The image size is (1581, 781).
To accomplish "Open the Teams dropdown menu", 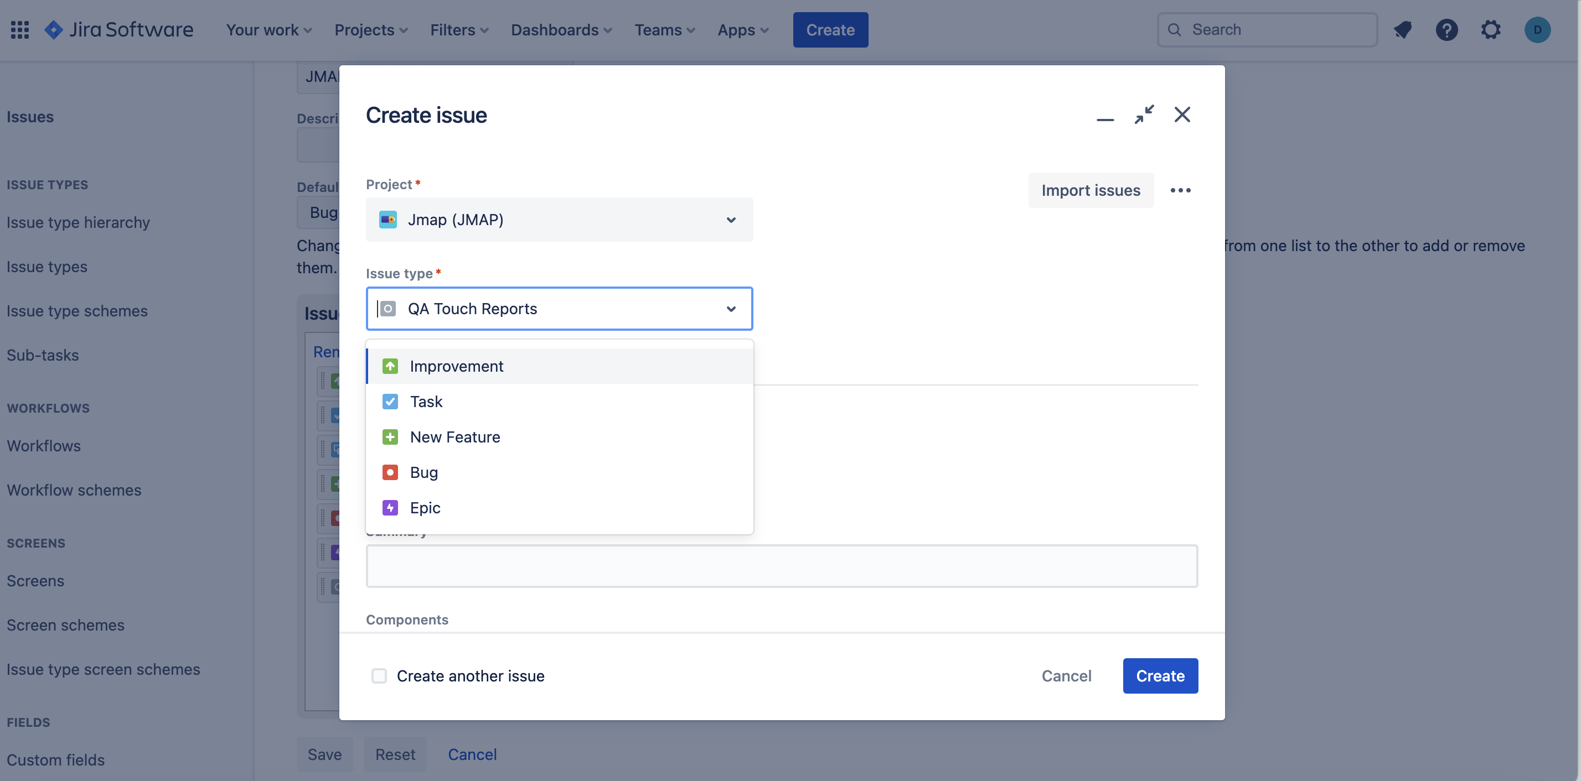I will [x=664, y=29].
